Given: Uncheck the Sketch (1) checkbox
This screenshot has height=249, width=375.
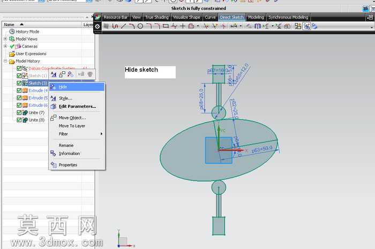Looking at the screenshot, I should (19, 76).
